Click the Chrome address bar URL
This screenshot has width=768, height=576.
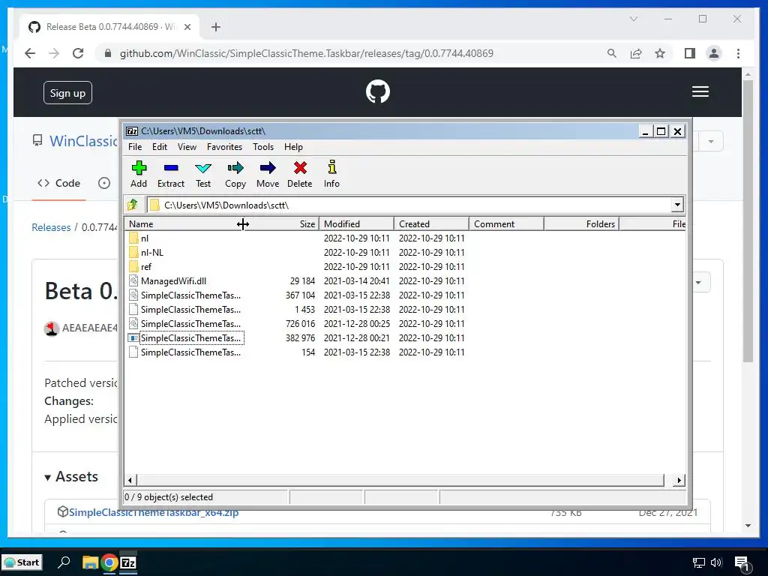[307, 53]
